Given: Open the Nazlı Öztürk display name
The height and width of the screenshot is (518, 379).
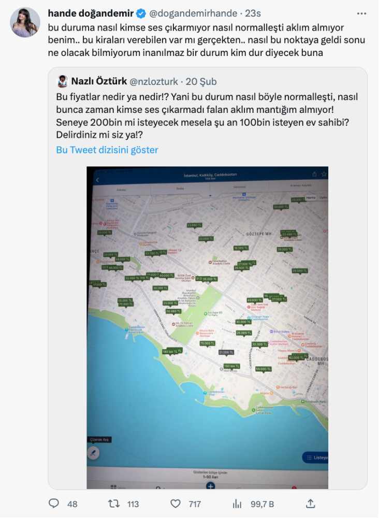Looking at the screenshot, I should click(99, 81).
